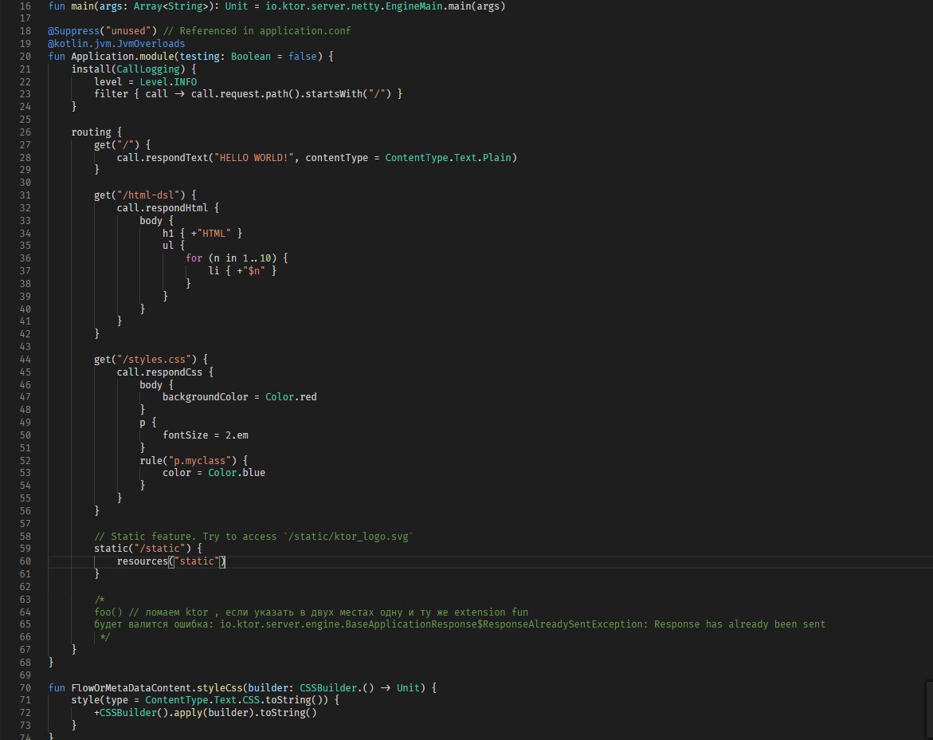Click fontSize property name
This screenshot has height=740, width=933.
pos(186,435)
